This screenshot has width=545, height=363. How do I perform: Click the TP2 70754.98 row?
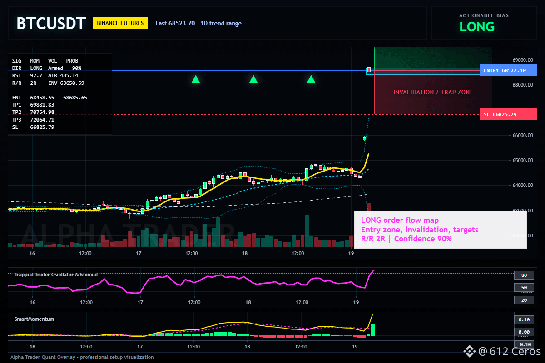pyautogui.click(x=33, y=112)
